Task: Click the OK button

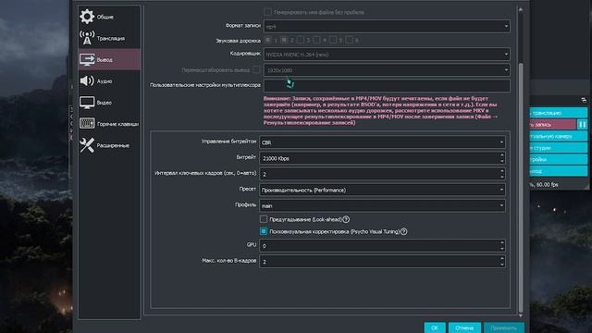Action: [x=435, y=327]
